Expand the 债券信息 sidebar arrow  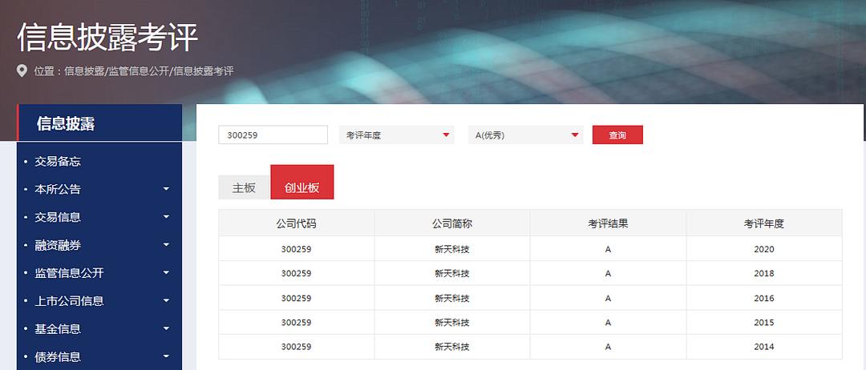166,356
